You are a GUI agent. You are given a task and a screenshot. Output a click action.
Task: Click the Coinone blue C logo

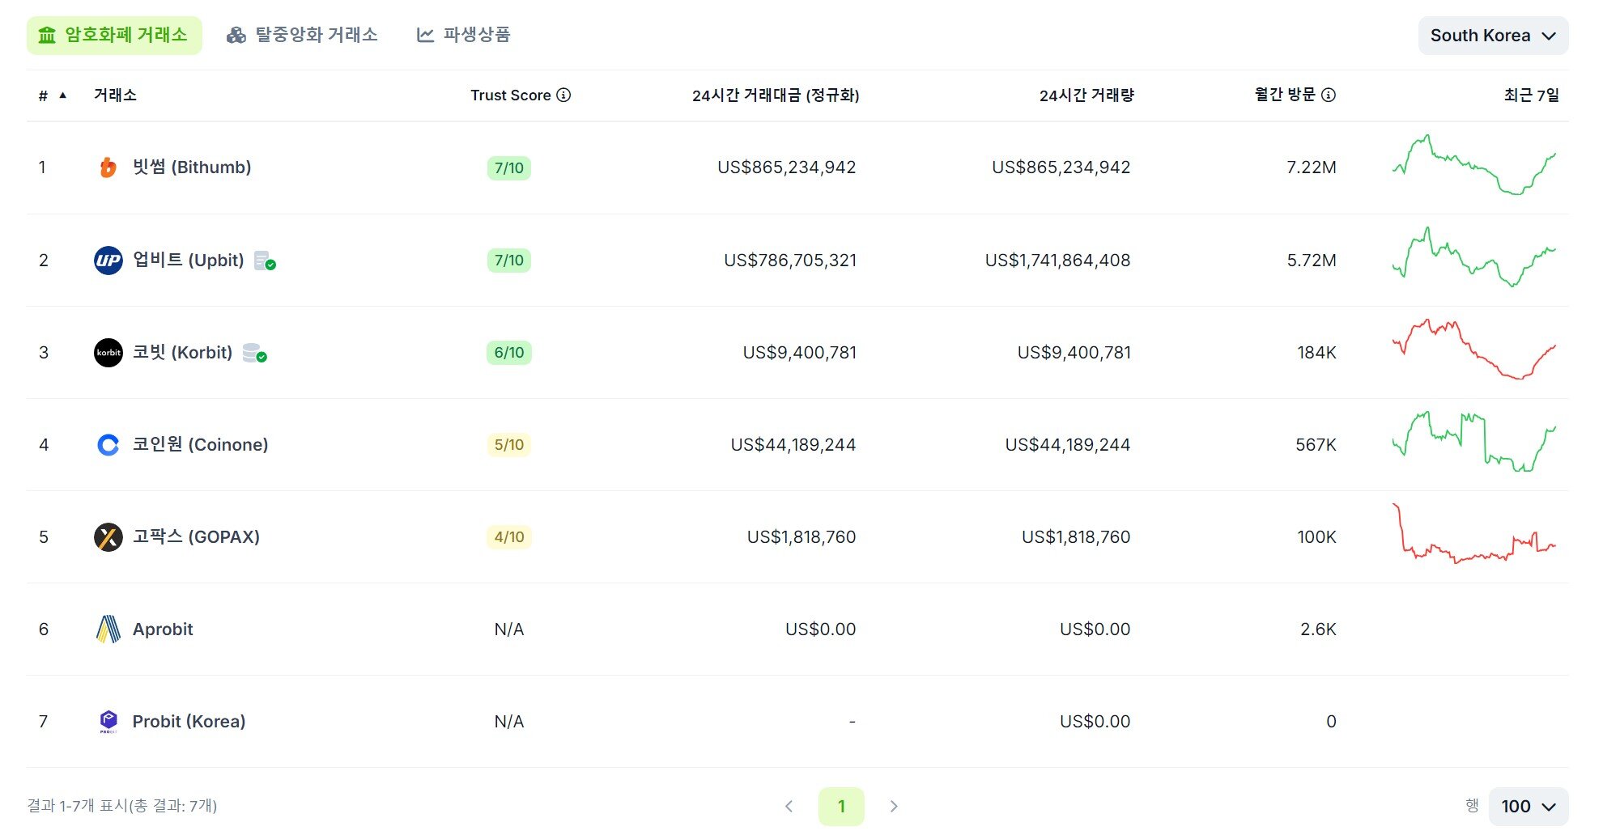pyautogui.click(x=108, y=445)
